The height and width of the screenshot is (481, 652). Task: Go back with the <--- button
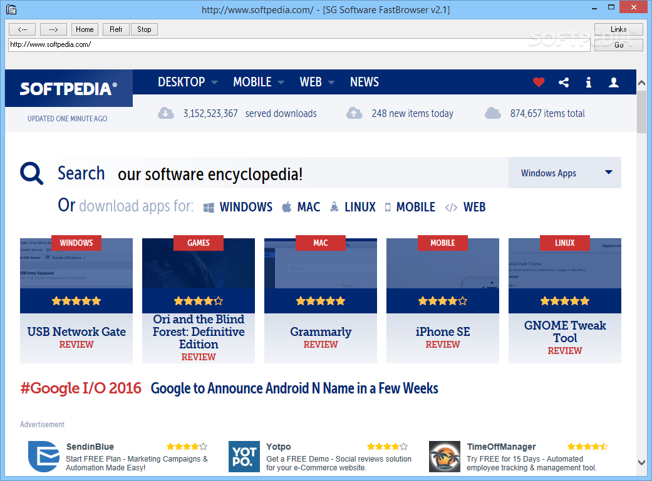pos(23,29)
